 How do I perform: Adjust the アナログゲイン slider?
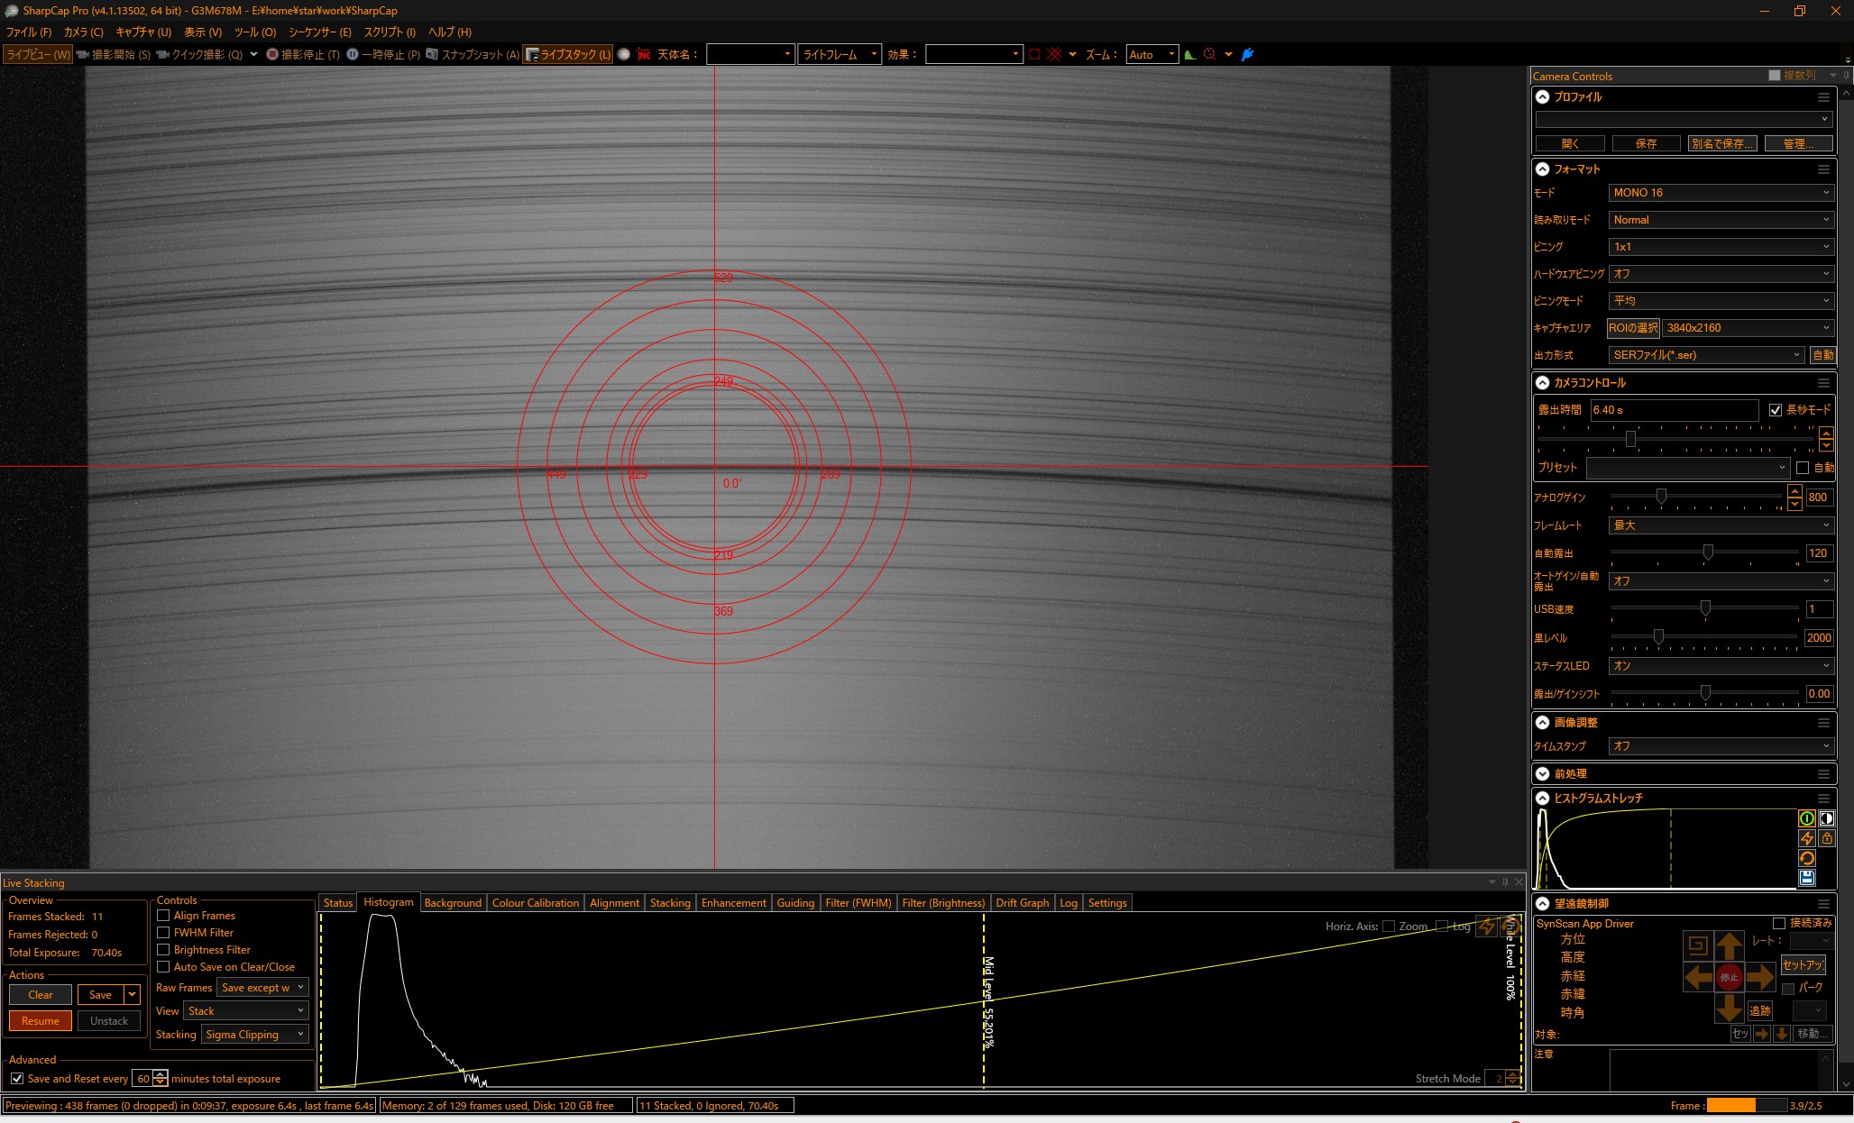click(1661, 497)
